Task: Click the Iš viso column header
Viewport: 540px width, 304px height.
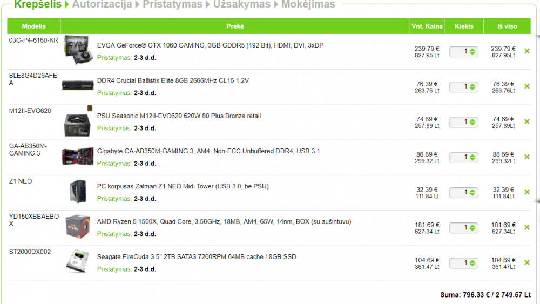Action: point(507,26)
